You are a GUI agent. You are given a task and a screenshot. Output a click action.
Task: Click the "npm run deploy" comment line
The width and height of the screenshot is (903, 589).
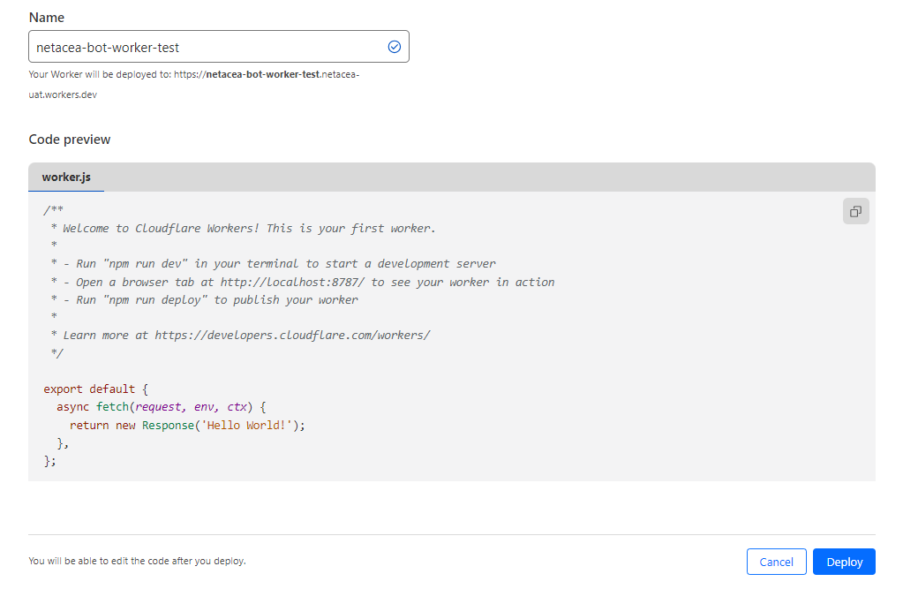[x=210, y=299]
